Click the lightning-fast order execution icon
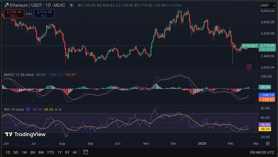This screenshot has width=278, height=157. (249, 67)
